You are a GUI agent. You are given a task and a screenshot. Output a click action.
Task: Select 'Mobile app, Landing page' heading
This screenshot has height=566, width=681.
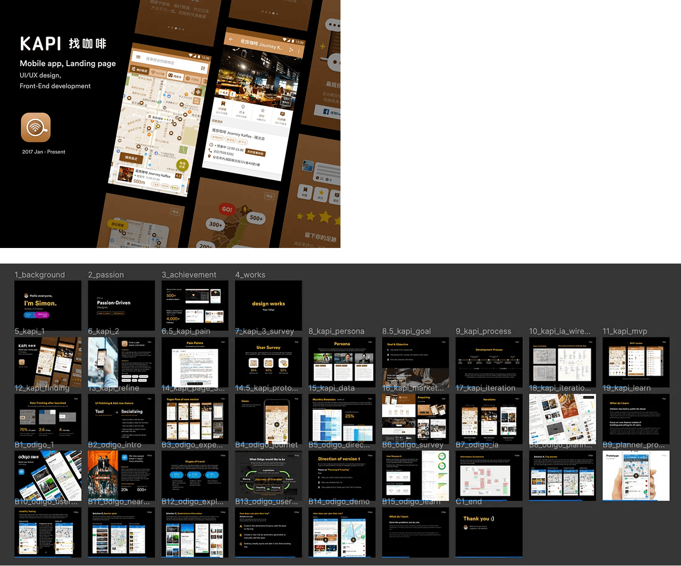[68, 63]
